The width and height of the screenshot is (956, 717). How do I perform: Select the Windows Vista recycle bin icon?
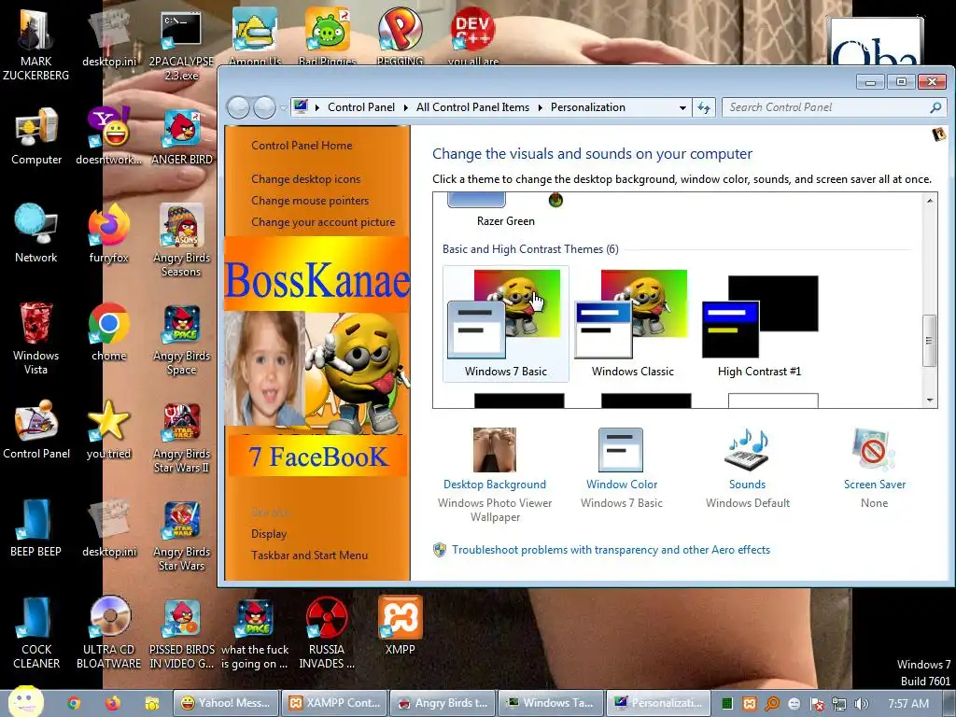(x=36, y=338)
